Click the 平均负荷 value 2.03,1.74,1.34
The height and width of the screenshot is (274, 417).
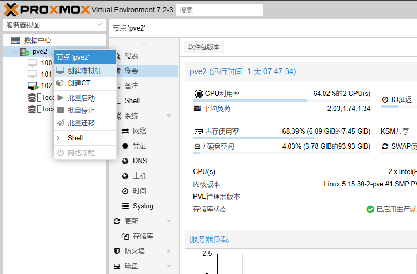tap(349, 109)
